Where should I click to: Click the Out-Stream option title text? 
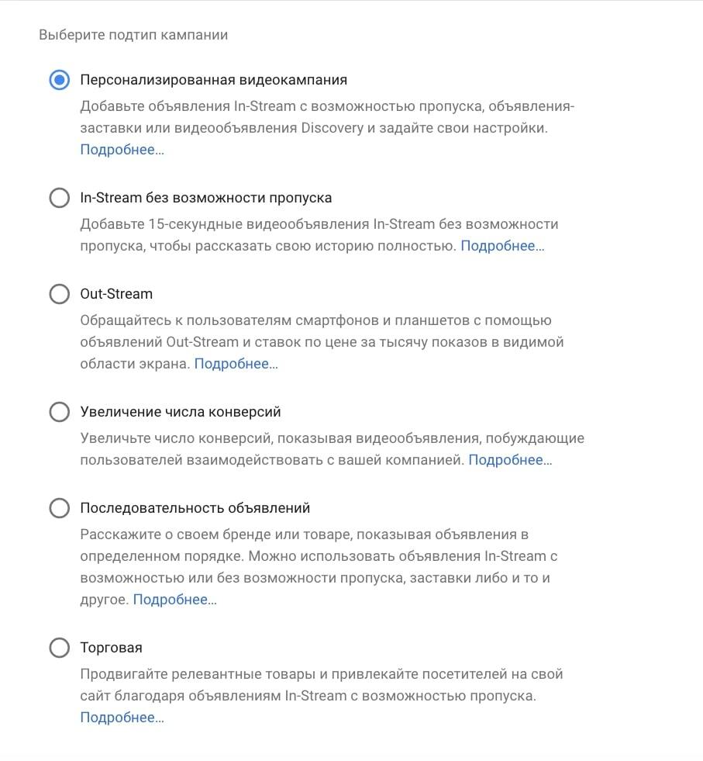tap(116, 294)
